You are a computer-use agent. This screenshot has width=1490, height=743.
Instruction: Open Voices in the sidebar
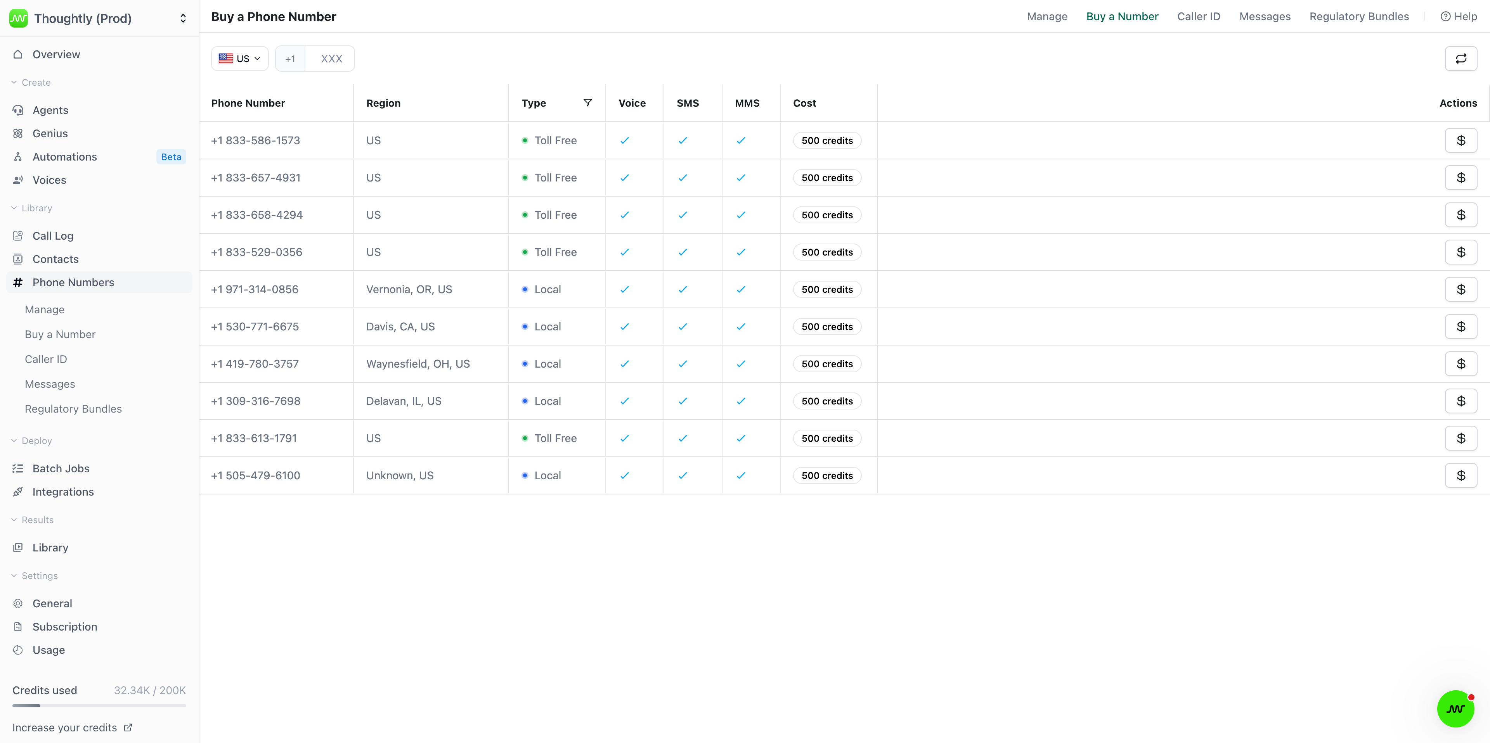99,180
